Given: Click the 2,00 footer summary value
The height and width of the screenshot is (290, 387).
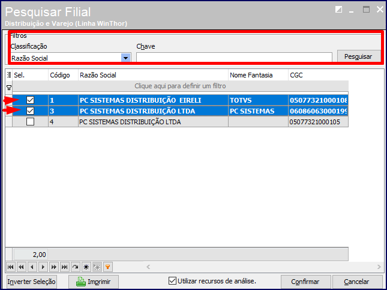Looking at the screenshot, I should pyautogui.click(x=31, y=255).
